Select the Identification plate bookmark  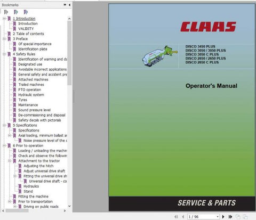[33, 49]
